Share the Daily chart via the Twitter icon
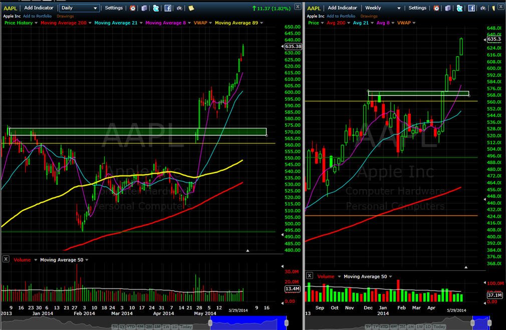 [156, 8]
